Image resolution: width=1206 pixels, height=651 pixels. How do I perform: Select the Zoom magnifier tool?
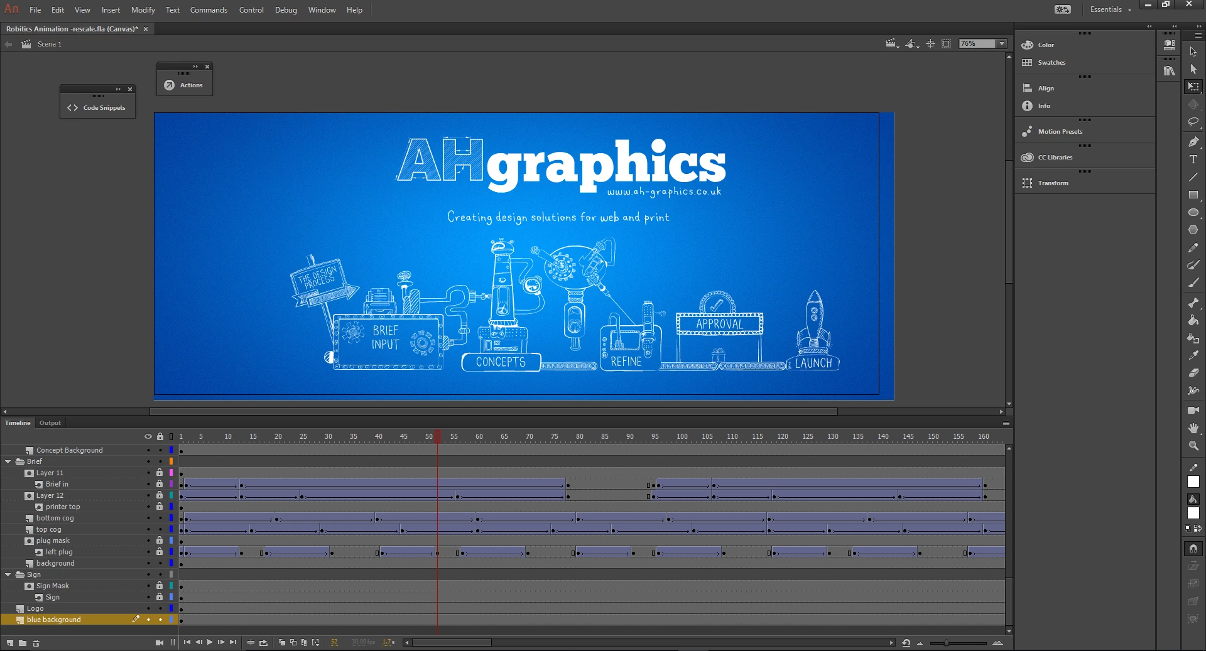pos(1193,446)
